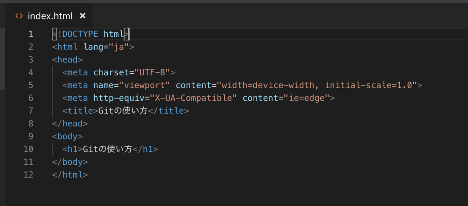Close the index.html tab

tap(82, 16)
